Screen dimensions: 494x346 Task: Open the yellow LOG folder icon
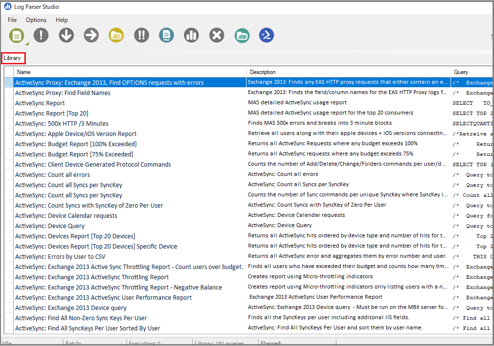click(x=116, y=35)
